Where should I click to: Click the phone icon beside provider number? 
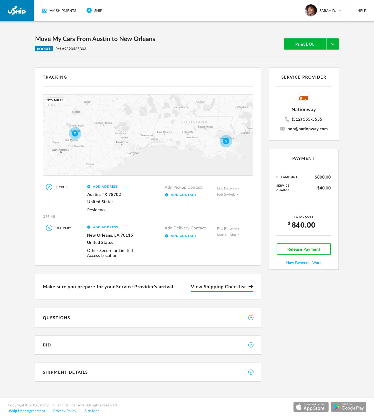[x=287, y=119]
